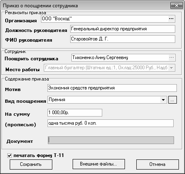Open reward type ellipsis browse button
Viewport: 185px width, 174px height.
point(172,100)
